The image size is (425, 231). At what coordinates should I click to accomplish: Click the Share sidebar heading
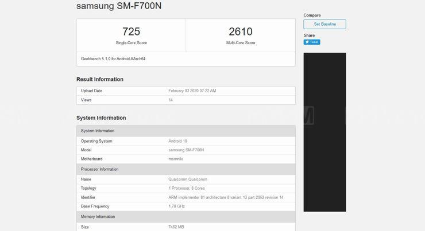coord(309,35)
